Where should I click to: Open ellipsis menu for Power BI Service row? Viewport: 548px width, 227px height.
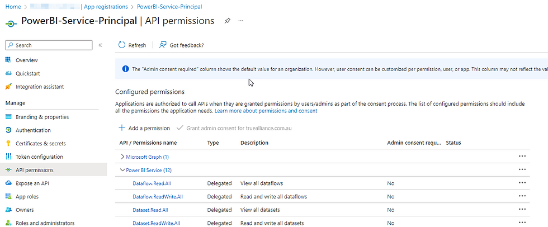pyautogui.click(x=522, y=170)
